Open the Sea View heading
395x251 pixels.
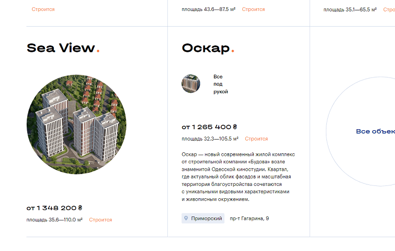pyautogui.click(x=61, y=48)
